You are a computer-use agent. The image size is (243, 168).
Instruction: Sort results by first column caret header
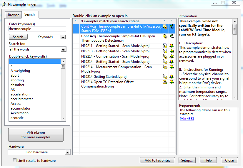pyautogui.click(x=76, y=21)
